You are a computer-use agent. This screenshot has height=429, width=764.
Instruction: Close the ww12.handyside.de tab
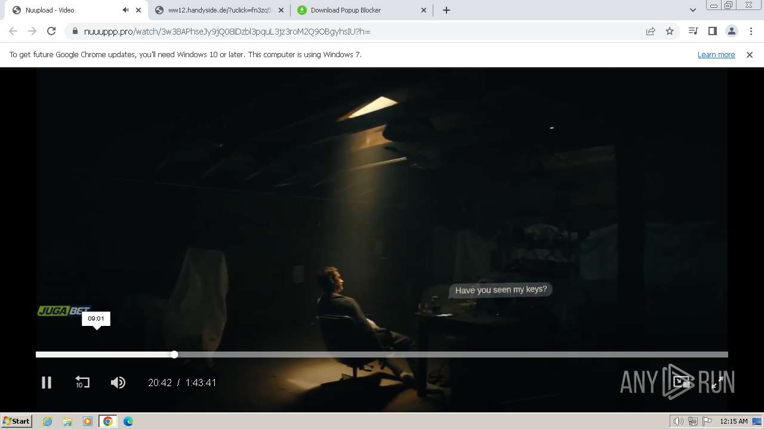(281, 10)
